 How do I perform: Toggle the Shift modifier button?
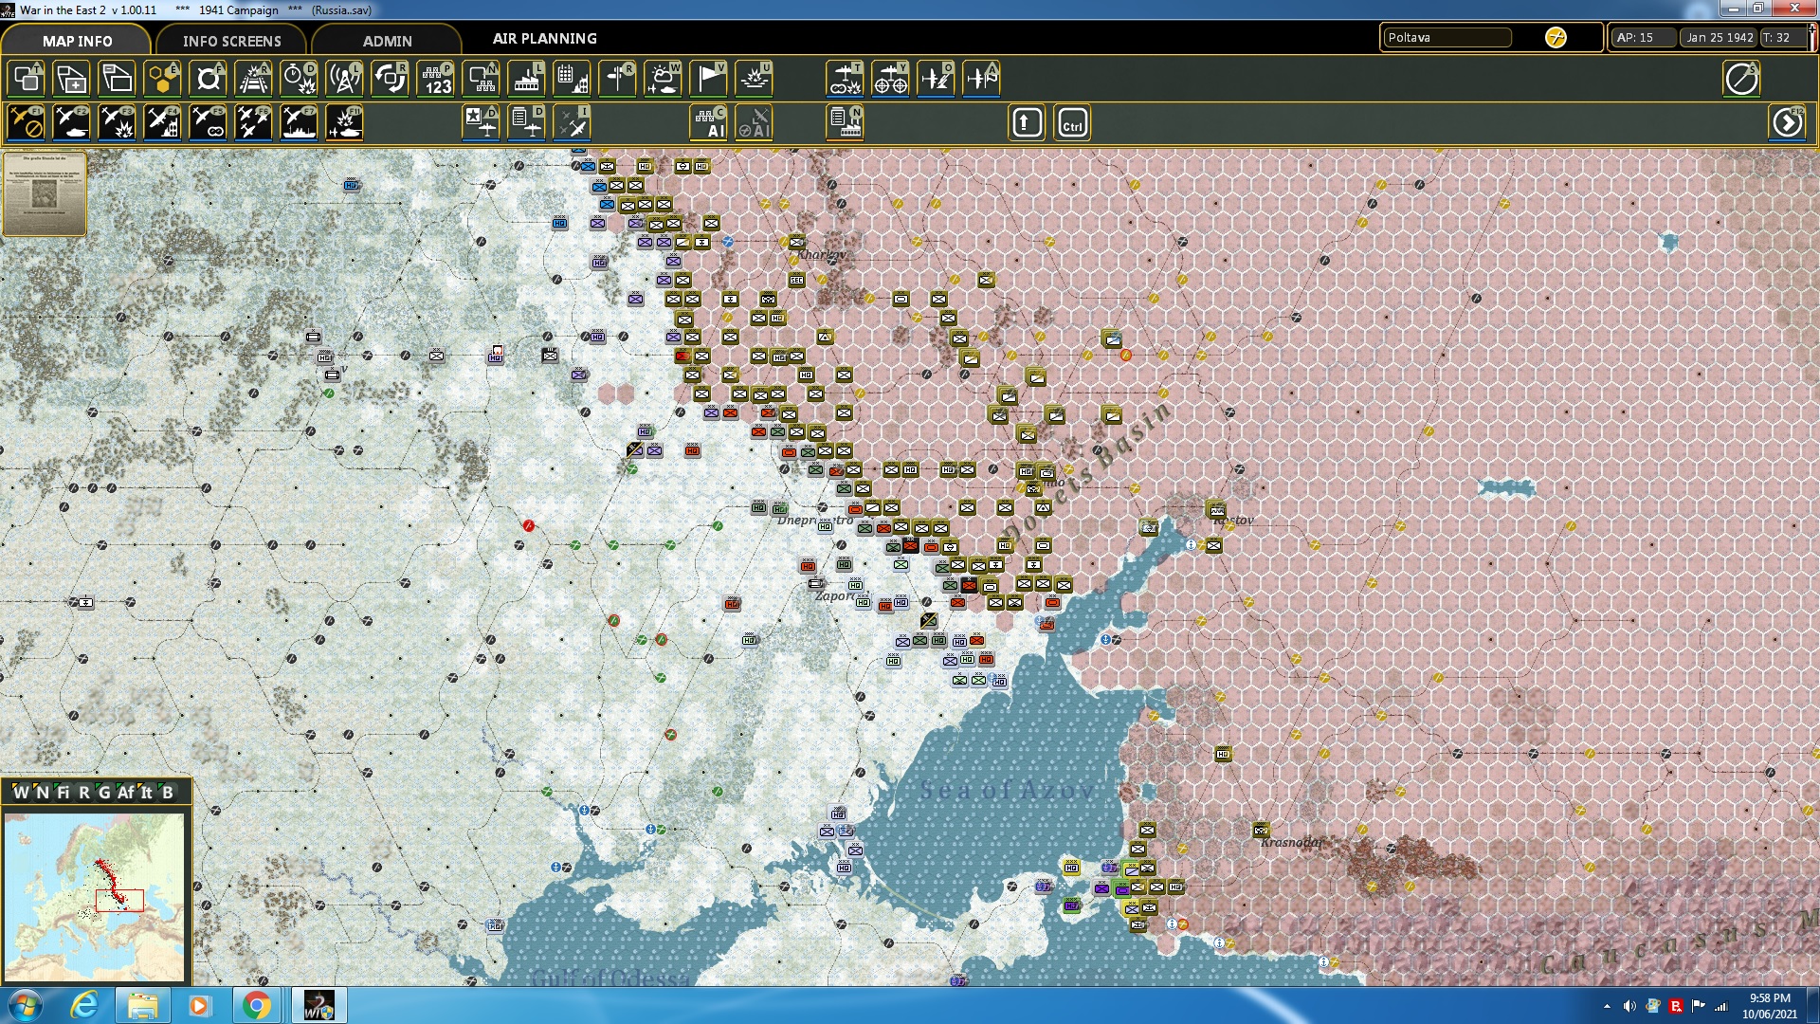[x=1026, y=122]
